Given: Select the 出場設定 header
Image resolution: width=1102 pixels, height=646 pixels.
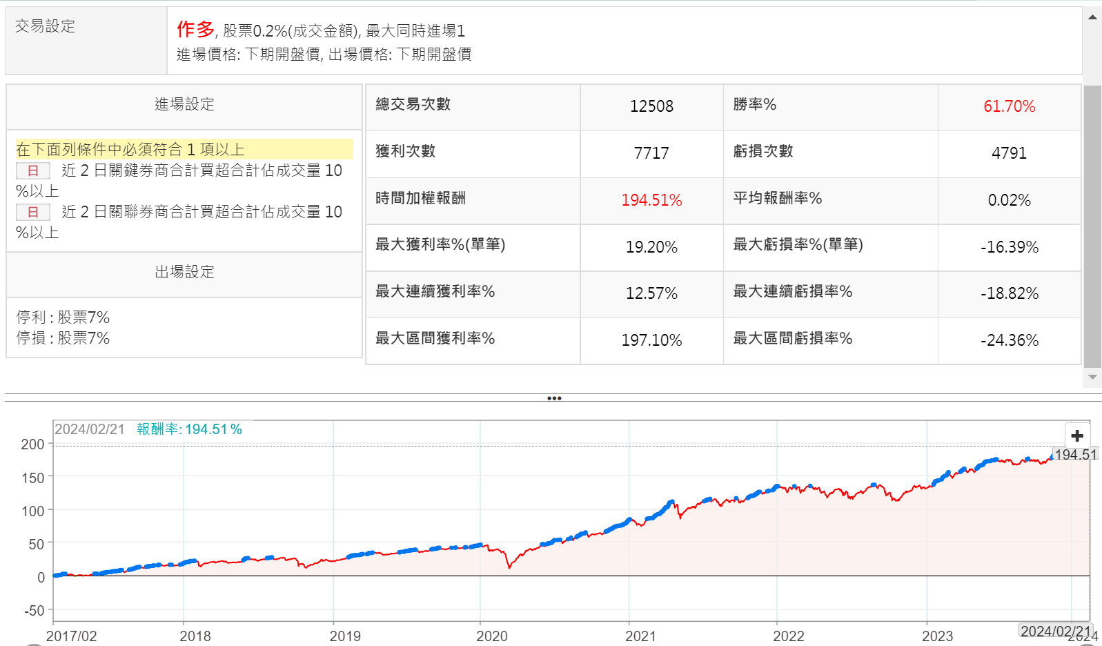Looking at the screenshot, I should (184, 272).
